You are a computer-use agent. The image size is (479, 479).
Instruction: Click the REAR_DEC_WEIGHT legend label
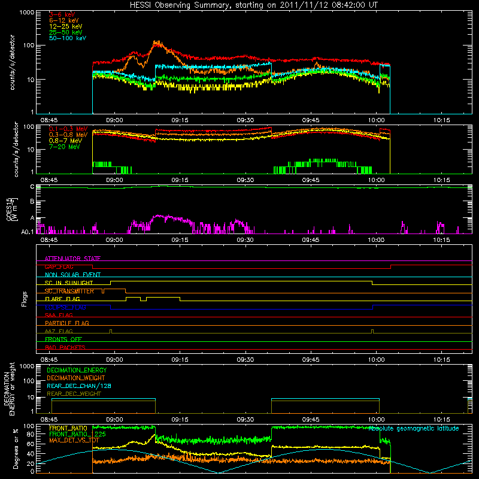(74, 394)
